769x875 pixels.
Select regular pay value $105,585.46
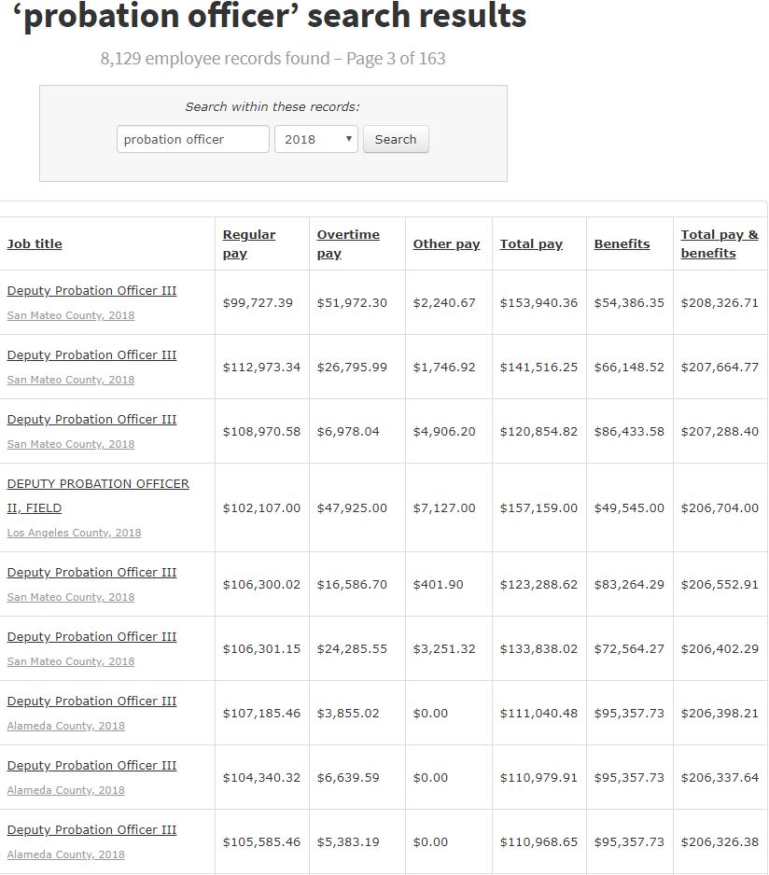pyautogui.click(x=261, y=842)
